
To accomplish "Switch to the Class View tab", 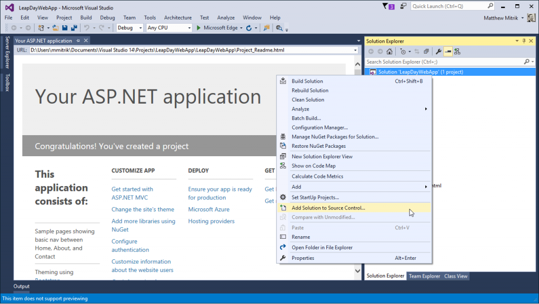I will [x=455, y=276].
